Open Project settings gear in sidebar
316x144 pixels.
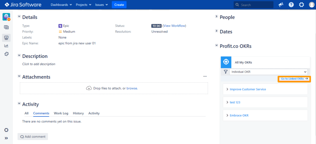pyautogui.click(x=6, y=130)
